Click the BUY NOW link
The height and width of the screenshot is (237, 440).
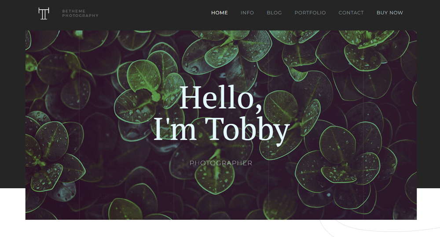[x=390, y=13]
